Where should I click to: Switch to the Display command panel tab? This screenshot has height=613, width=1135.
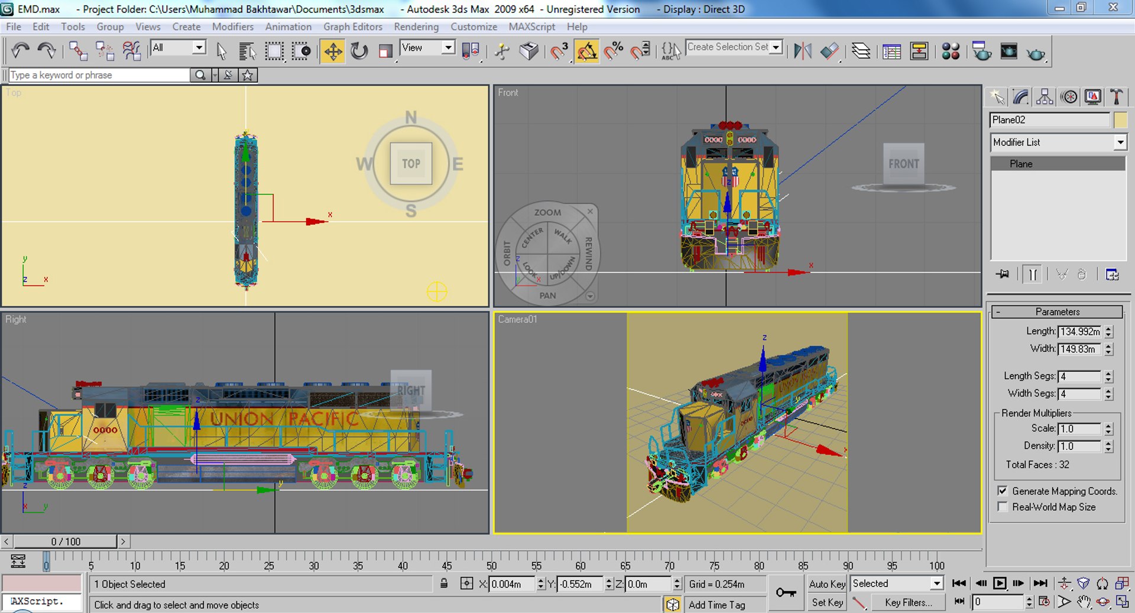tap(1092, 96)
